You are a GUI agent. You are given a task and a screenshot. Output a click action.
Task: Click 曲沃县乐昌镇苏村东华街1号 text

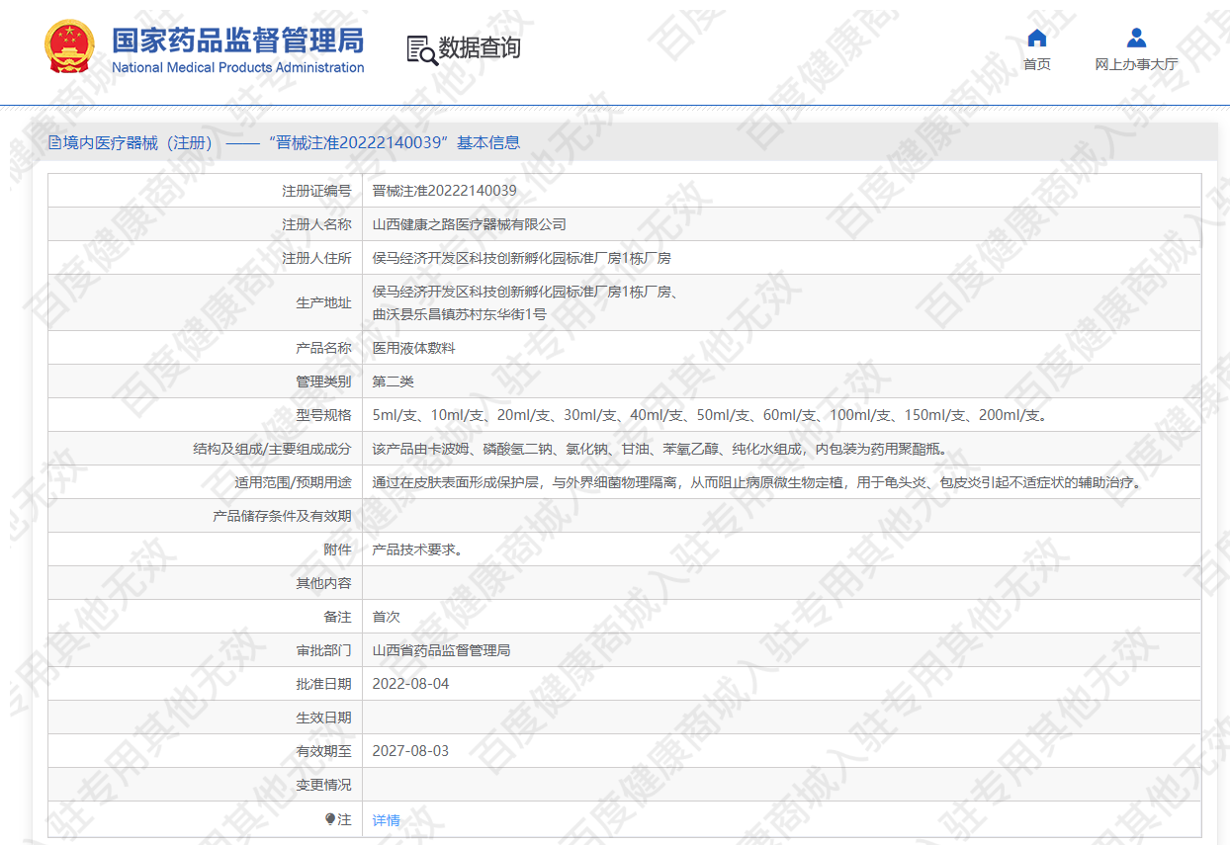coord(459,314)
